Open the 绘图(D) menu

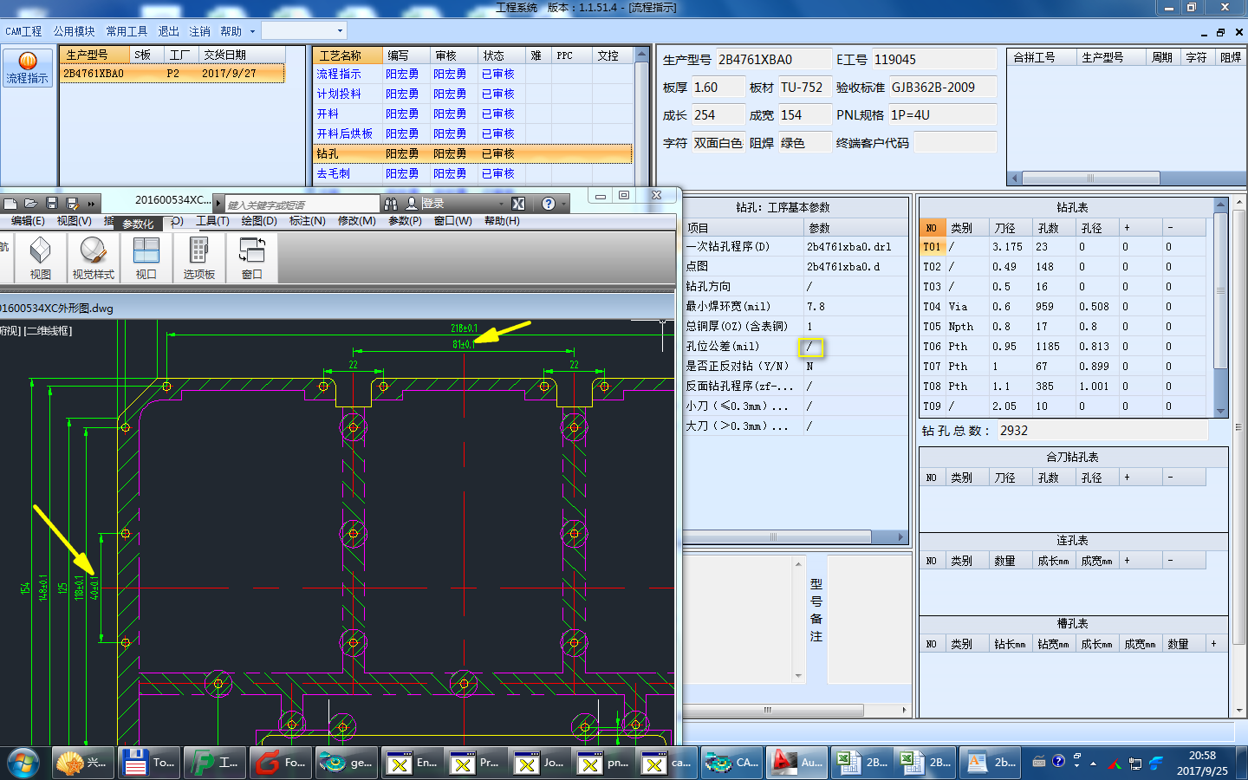tap(258, 221)
